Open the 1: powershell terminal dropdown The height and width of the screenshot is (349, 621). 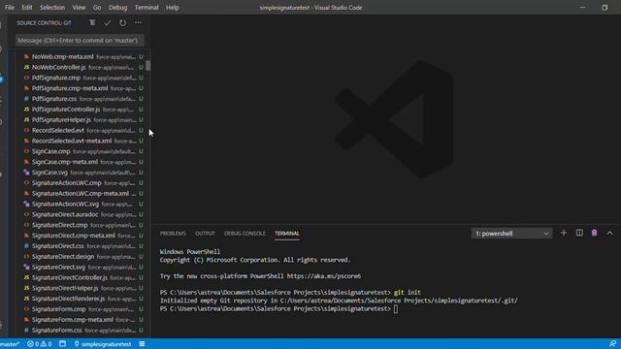(511, 234)
